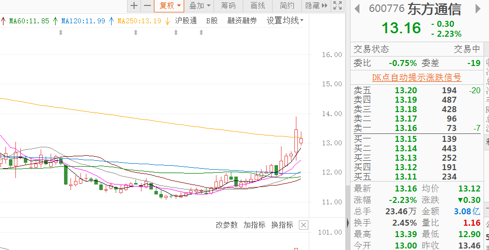Click 金额 value 3.08亿
This screenshot has height=250, width=489.
467,211
